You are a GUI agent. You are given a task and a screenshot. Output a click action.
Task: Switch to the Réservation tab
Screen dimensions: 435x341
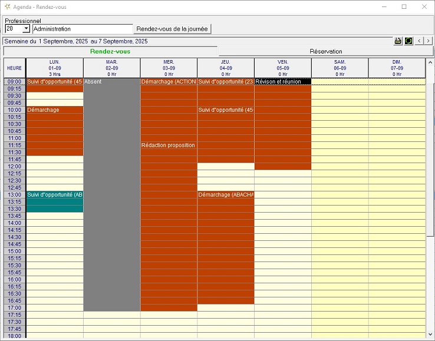click(x=326, y=51)
